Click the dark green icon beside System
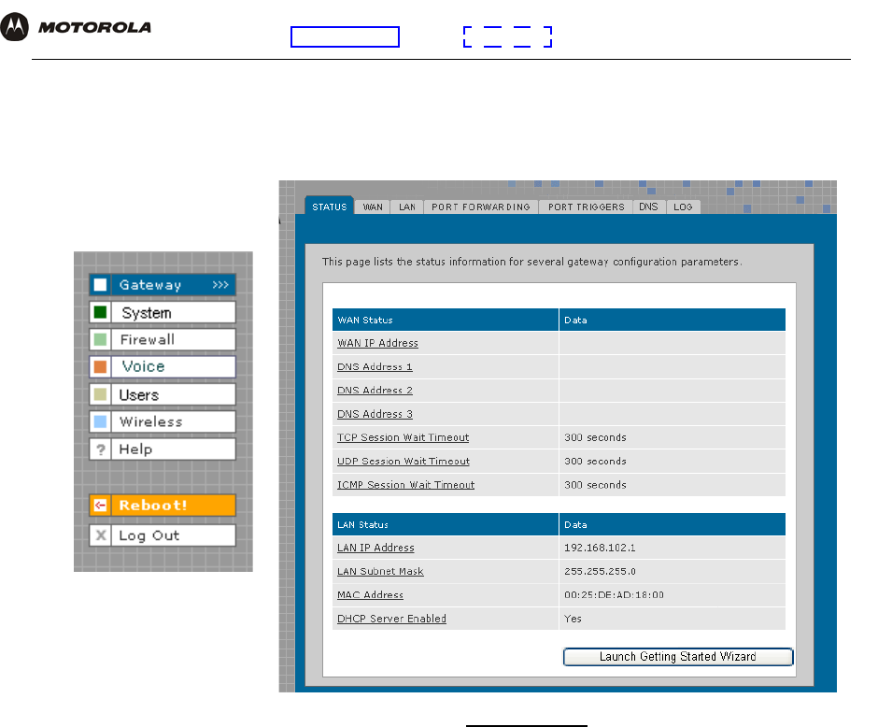Screen dimensions: 878x727 pyautogui.click(x=100, y=312)
